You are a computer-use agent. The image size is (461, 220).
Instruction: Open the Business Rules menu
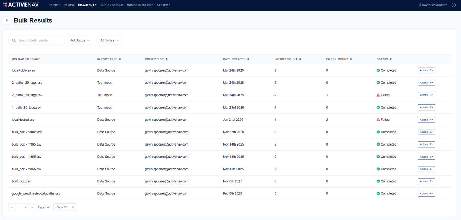pyautogui.click(x=140, y=5)
